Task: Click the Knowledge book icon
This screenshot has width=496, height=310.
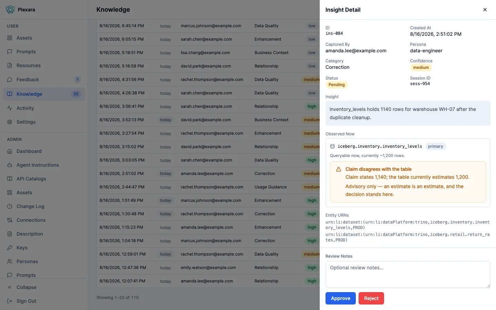Action: (x=10, y=94)
